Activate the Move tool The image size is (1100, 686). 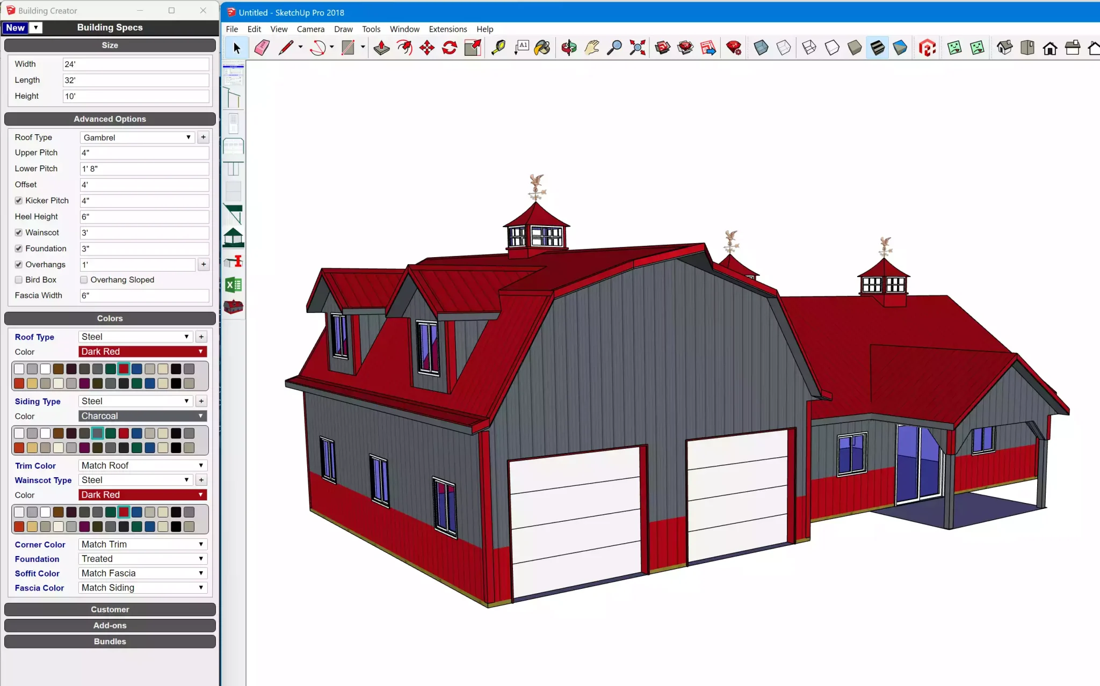pyautogui.click(x=427, y=48)
